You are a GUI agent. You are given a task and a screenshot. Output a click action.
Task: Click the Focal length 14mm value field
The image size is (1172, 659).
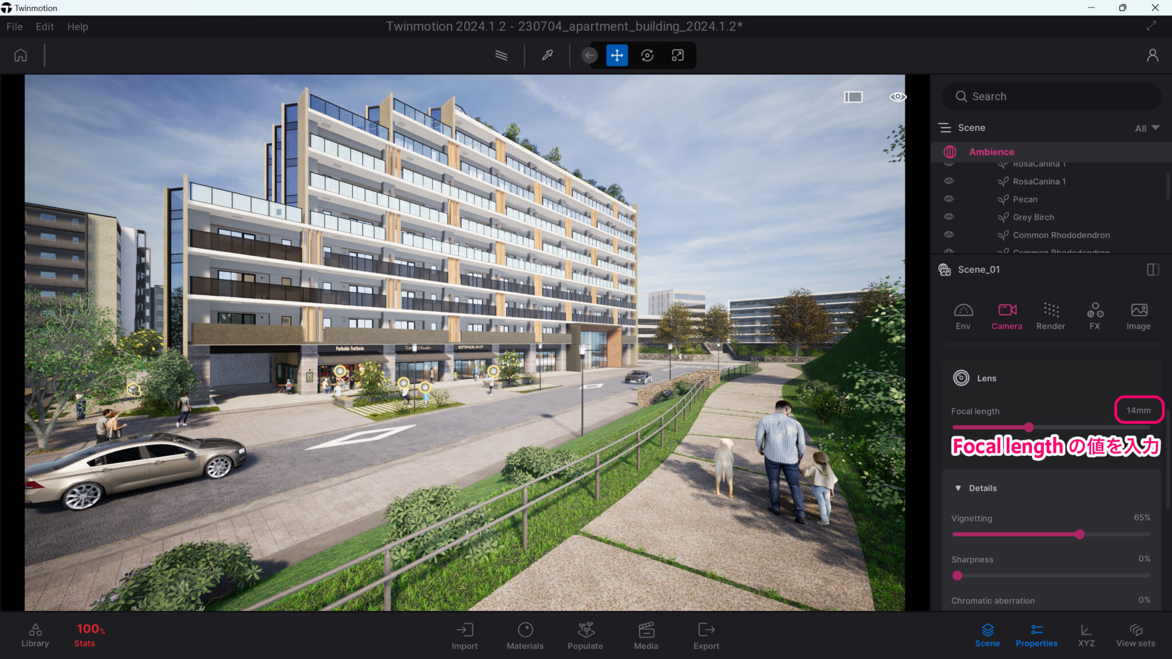point(1138,410)
